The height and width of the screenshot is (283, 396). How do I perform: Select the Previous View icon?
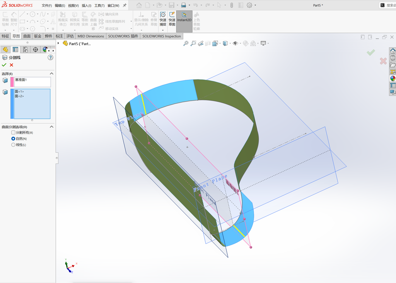[x=201, y=43]
